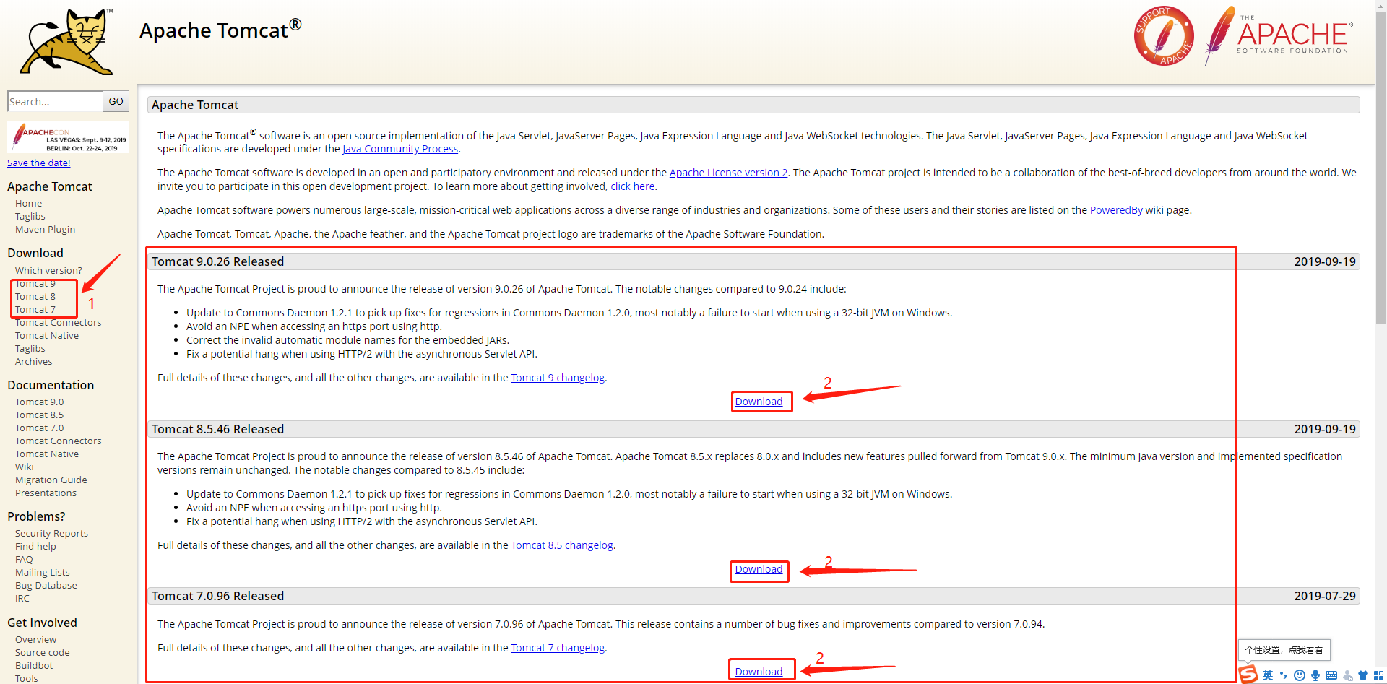1387x684 pixels.
Task: Open Taglibs under the Apache Tomcat section
Action: [x=30, y=217]
